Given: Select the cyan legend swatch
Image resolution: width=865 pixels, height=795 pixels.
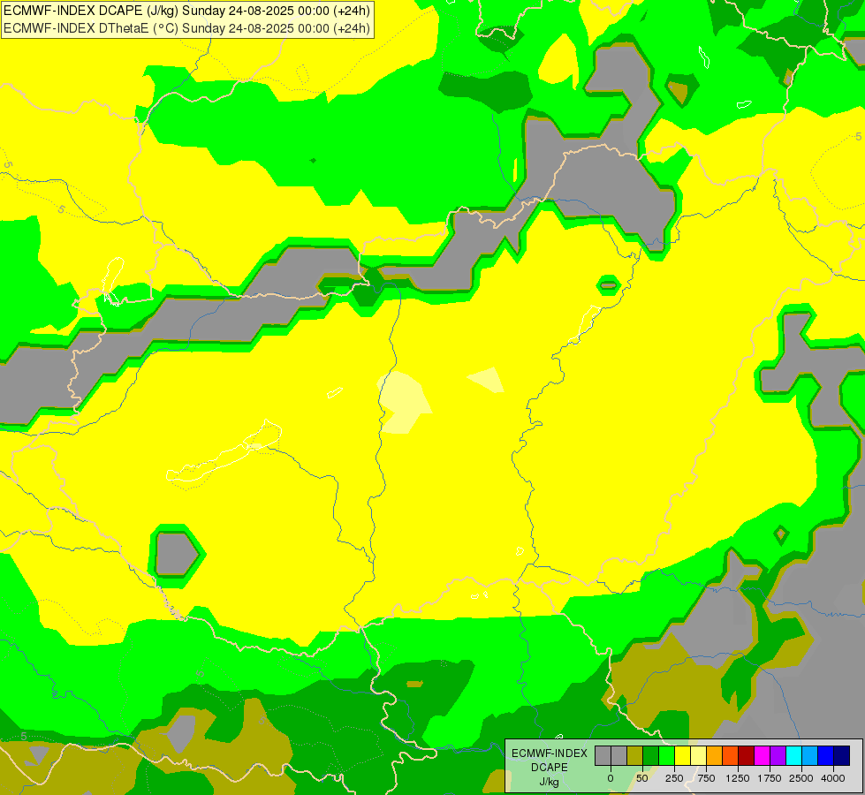Looking at the screenshot, I should (793, 755).
